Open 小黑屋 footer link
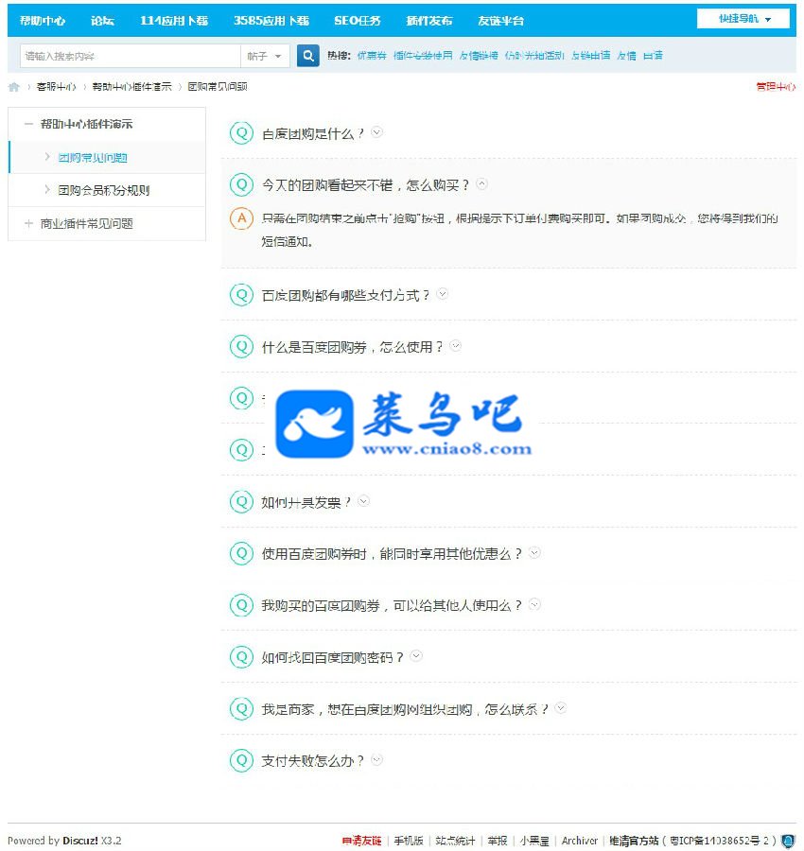This screenshot has height=851, width=804. pos(534,841)
